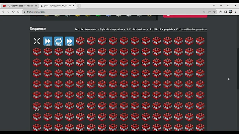Open the Chrome profile avatar

click(231, 12)
